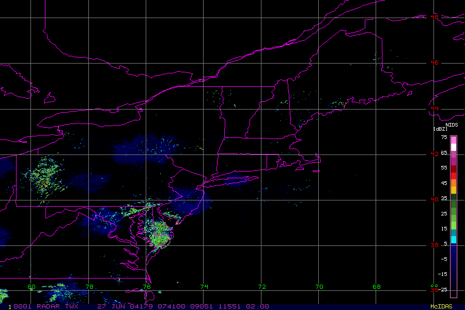Click the dark navy blue section of the color bar
Screen dimensions: 465x310
(454, 270)
